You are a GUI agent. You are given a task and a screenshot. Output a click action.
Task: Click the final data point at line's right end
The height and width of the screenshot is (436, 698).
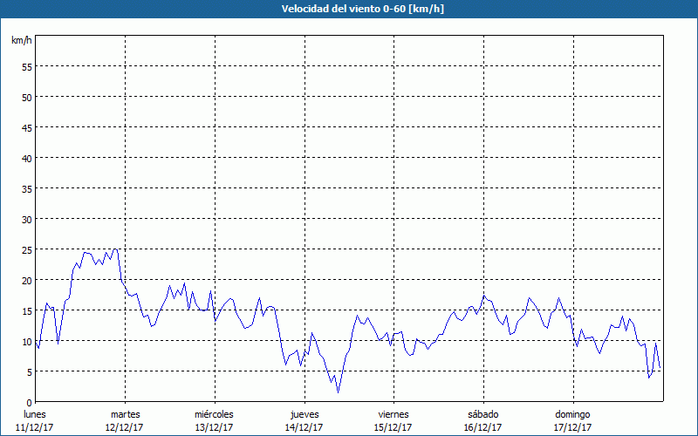[x=660, y=367]
